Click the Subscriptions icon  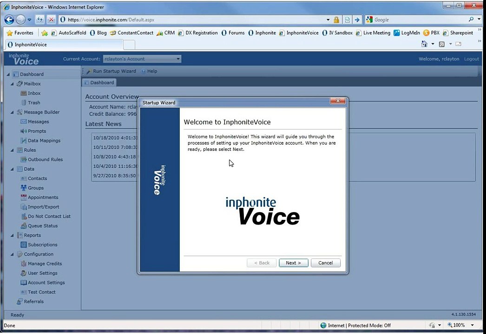24,244
